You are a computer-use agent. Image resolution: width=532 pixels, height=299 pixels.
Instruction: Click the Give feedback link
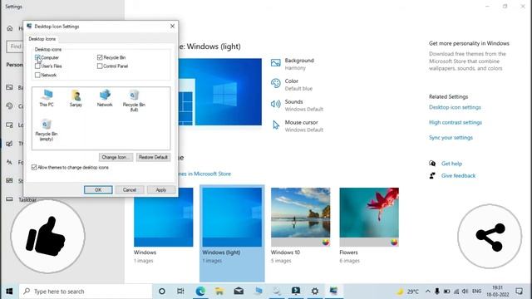click(458, 175)
